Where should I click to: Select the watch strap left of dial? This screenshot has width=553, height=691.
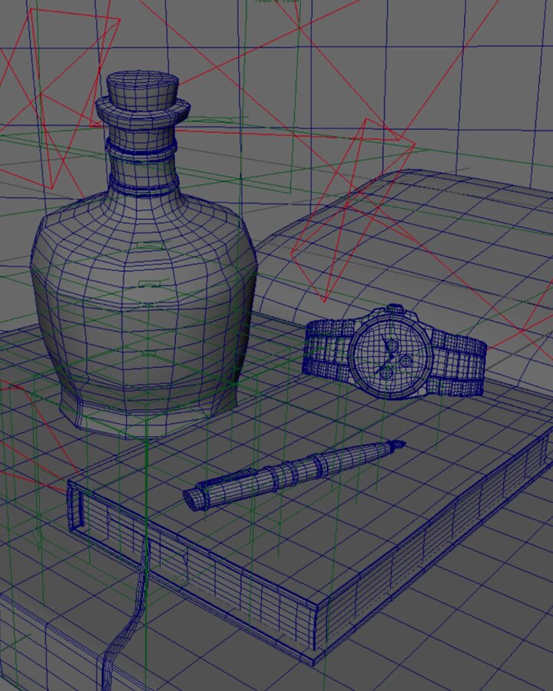[x=329, y=350]
